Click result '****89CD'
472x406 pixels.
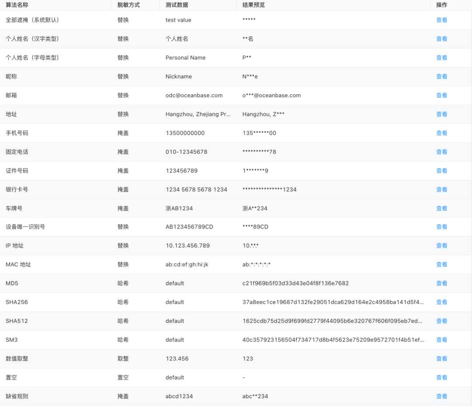tap(255, 227)
